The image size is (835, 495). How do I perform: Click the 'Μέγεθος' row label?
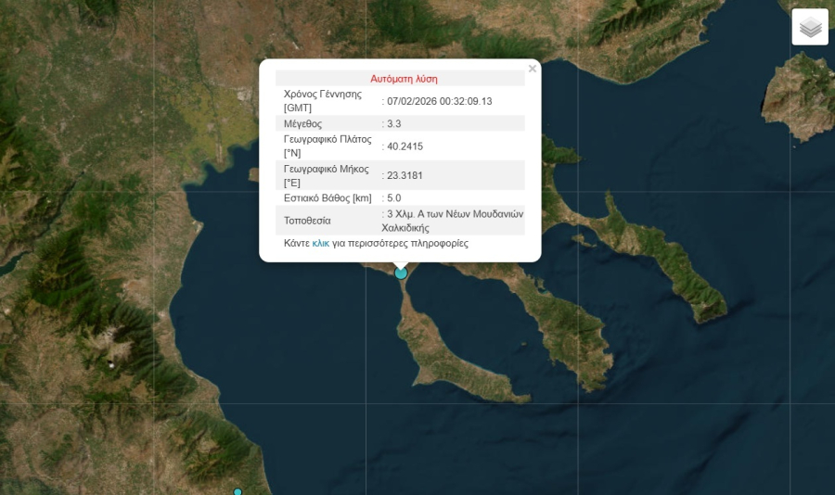tap(302, 123)
